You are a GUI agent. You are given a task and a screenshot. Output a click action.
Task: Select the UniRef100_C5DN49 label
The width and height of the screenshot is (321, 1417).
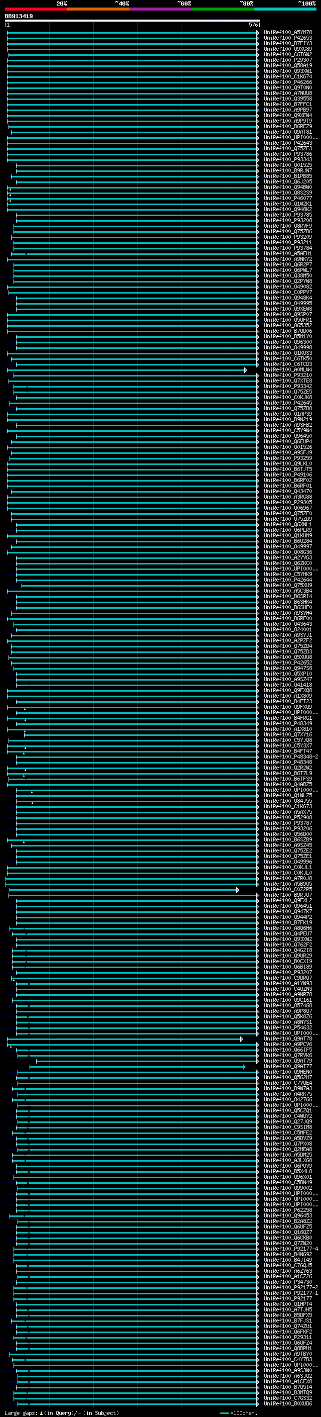(288, 1182)
